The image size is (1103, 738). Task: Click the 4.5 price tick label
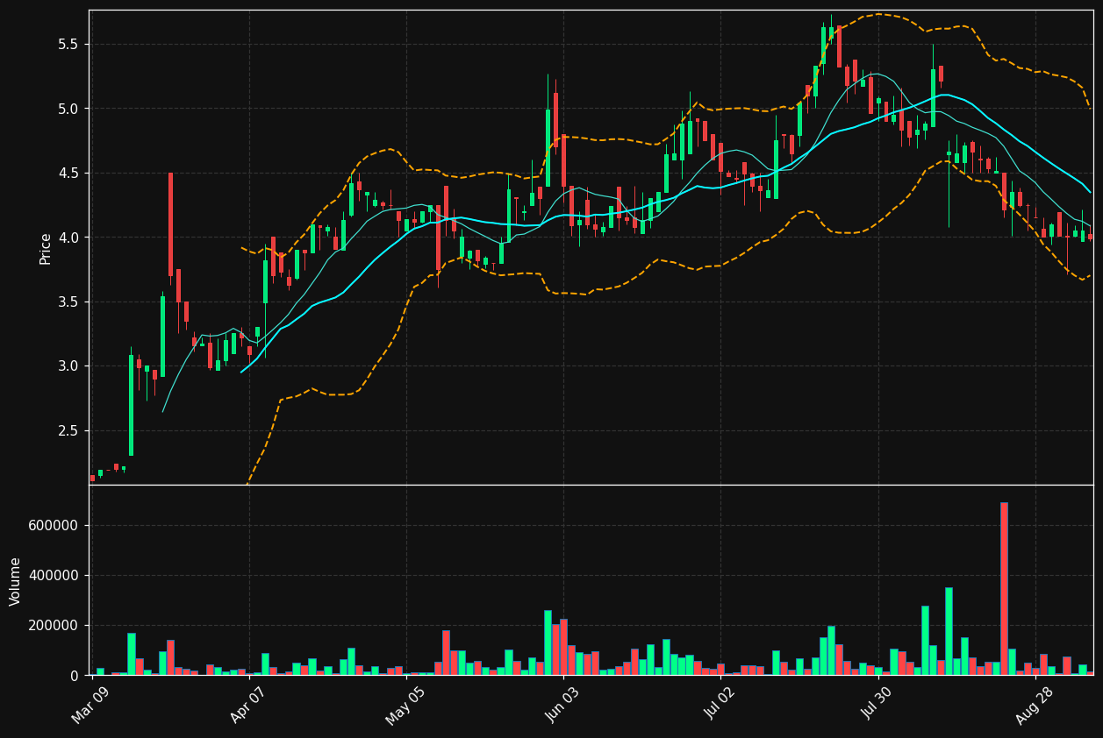point(69,173)
